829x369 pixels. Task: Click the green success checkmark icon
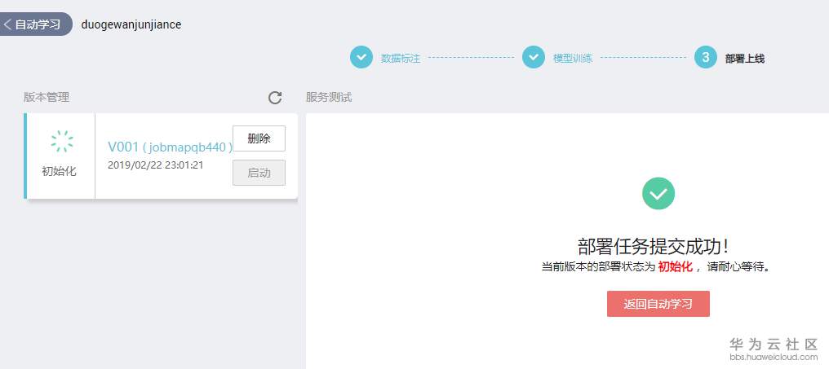(x=658, y=193)
